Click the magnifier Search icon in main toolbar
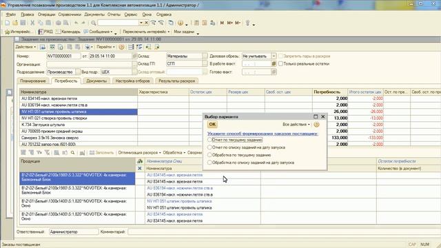 tap(94, 23)
